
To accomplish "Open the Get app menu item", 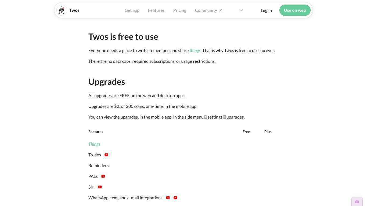I will click(x=132, y=10).
